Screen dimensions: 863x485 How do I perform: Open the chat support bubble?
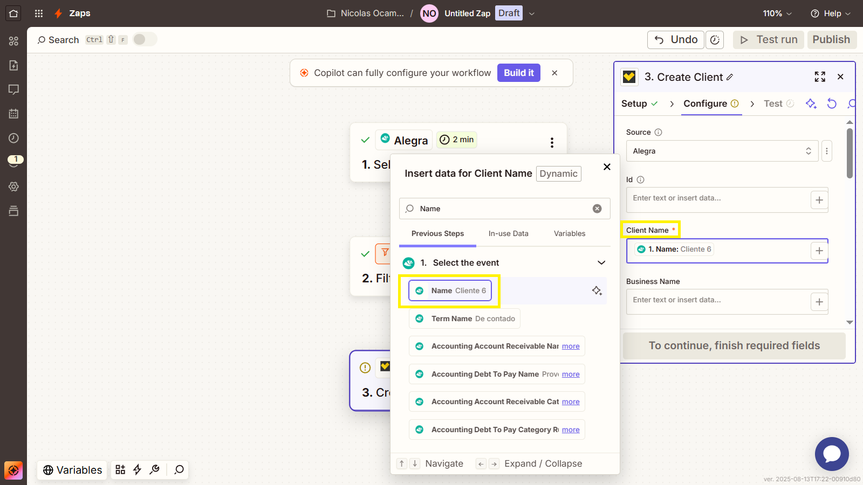point(832,454)
